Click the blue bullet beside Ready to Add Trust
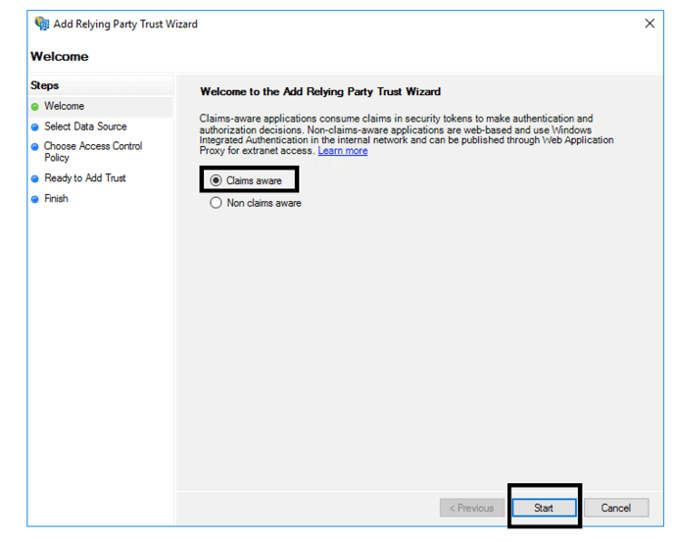This screenshot has width=674, height=542. click(35, 179)
